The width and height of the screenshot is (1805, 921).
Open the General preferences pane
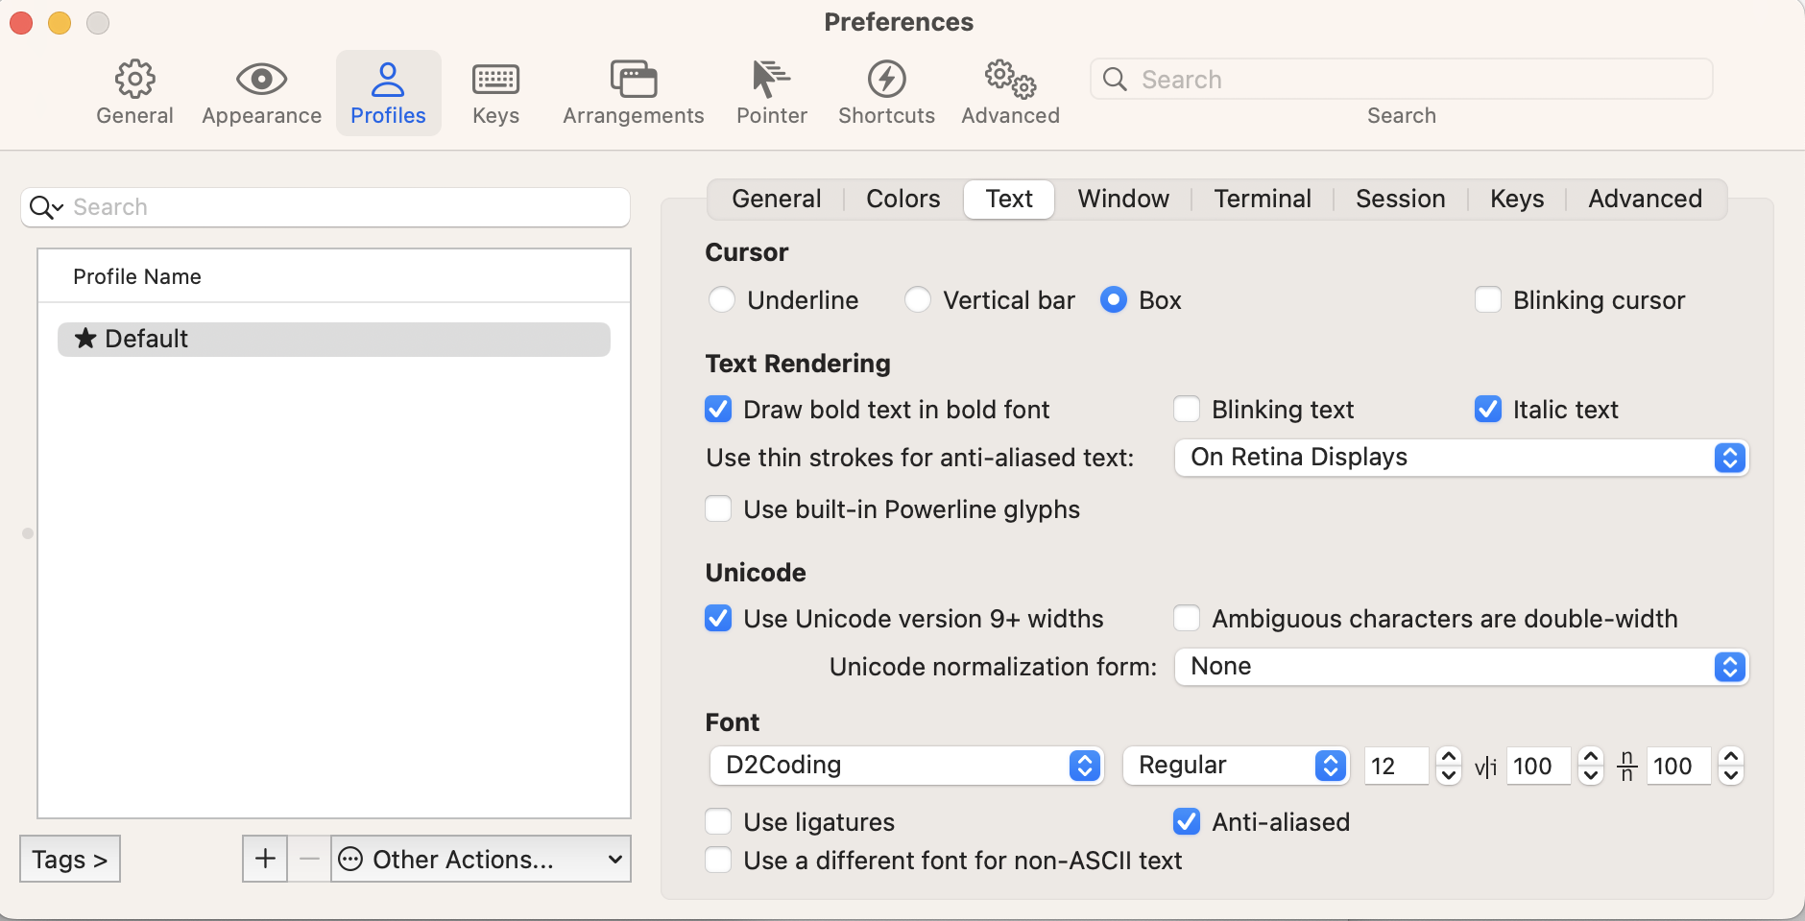coord(134,93)
